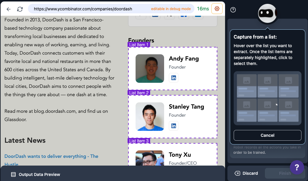Click the circled question mark help icon
This screenshot has height=181, width=308.
233,10
